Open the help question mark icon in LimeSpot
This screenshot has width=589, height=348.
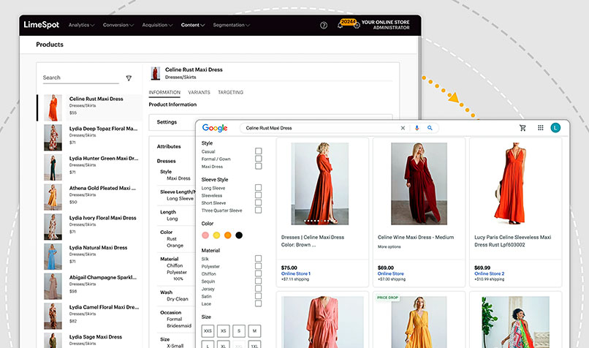[x=324, y=26]
